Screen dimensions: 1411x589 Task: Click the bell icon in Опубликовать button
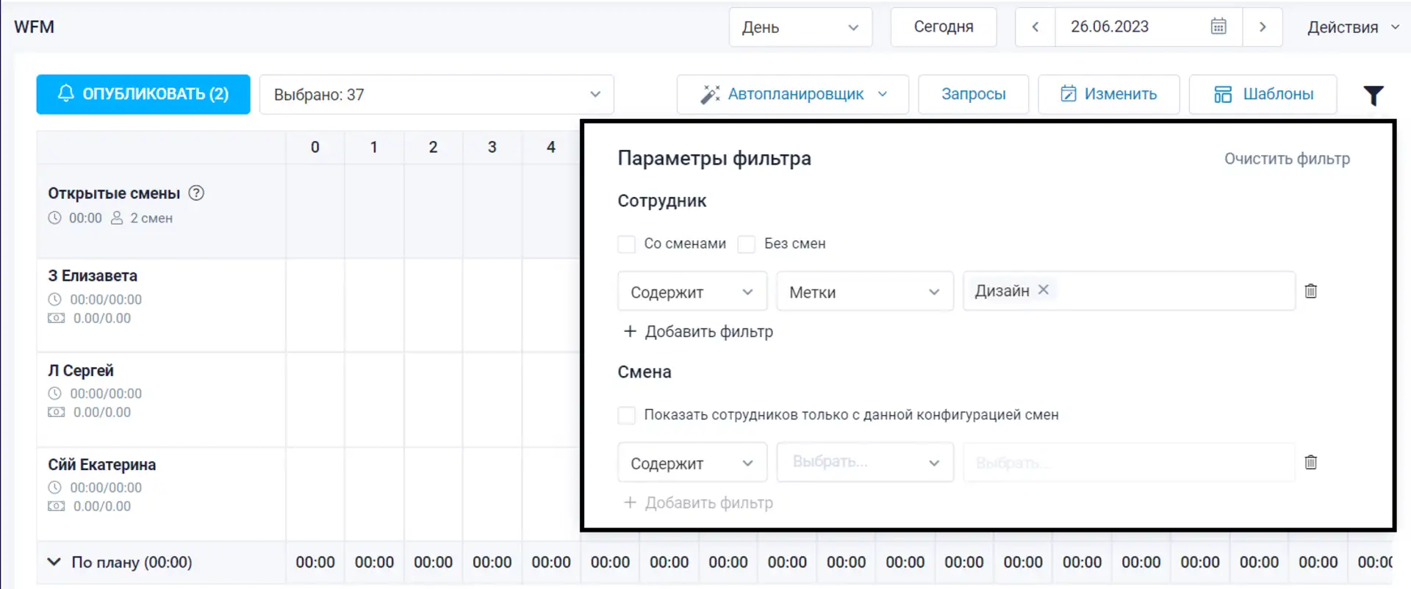coord(66,93)
